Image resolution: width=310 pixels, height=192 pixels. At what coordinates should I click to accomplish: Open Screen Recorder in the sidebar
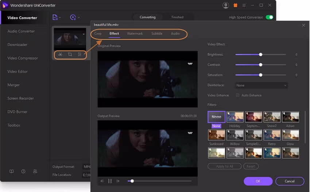(x=21, y=99)
